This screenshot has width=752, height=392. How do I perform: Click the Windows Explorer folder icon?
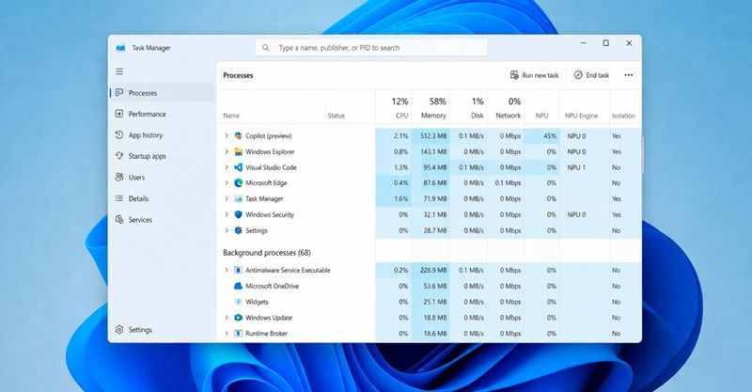coord(239,151)
